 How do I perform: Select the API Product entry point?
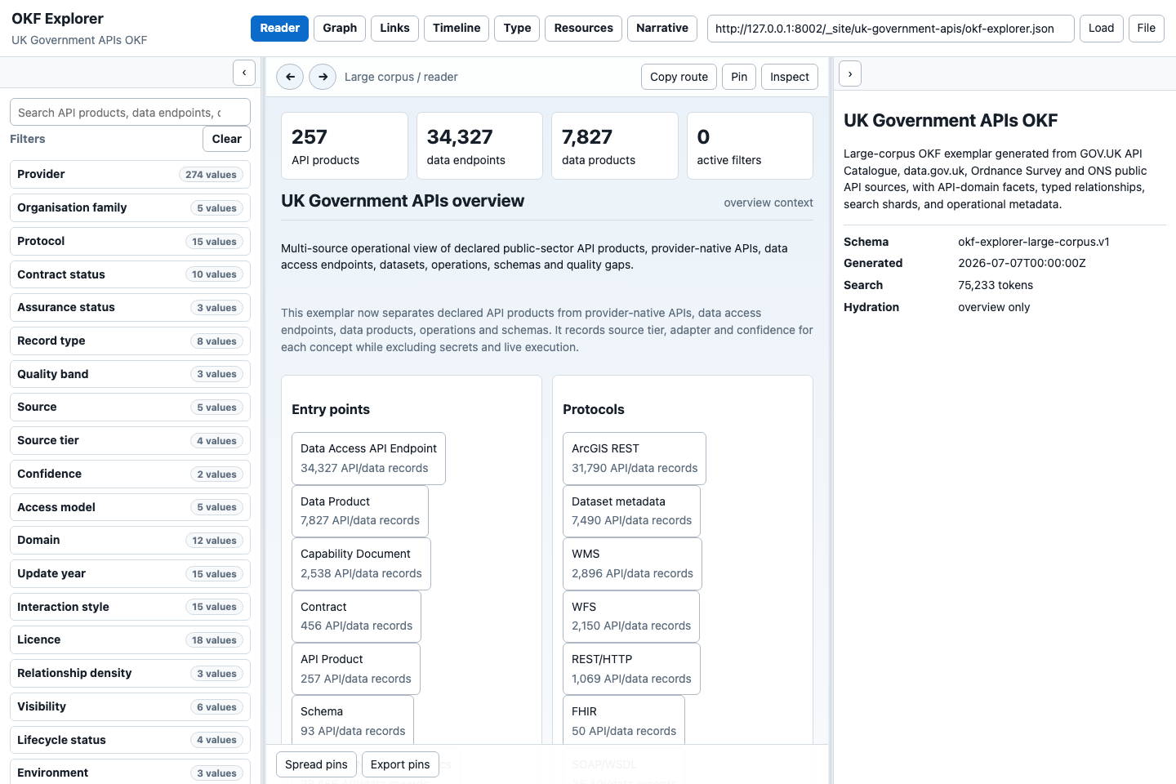point(356,669)
